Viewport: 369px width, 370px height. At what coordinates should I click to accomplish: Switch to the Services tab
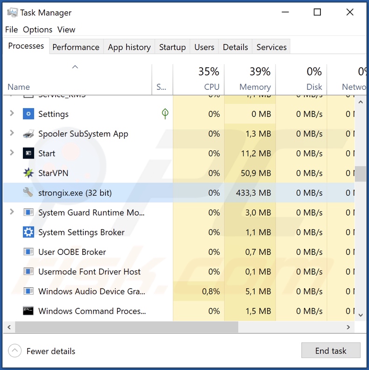pos(271,47)
